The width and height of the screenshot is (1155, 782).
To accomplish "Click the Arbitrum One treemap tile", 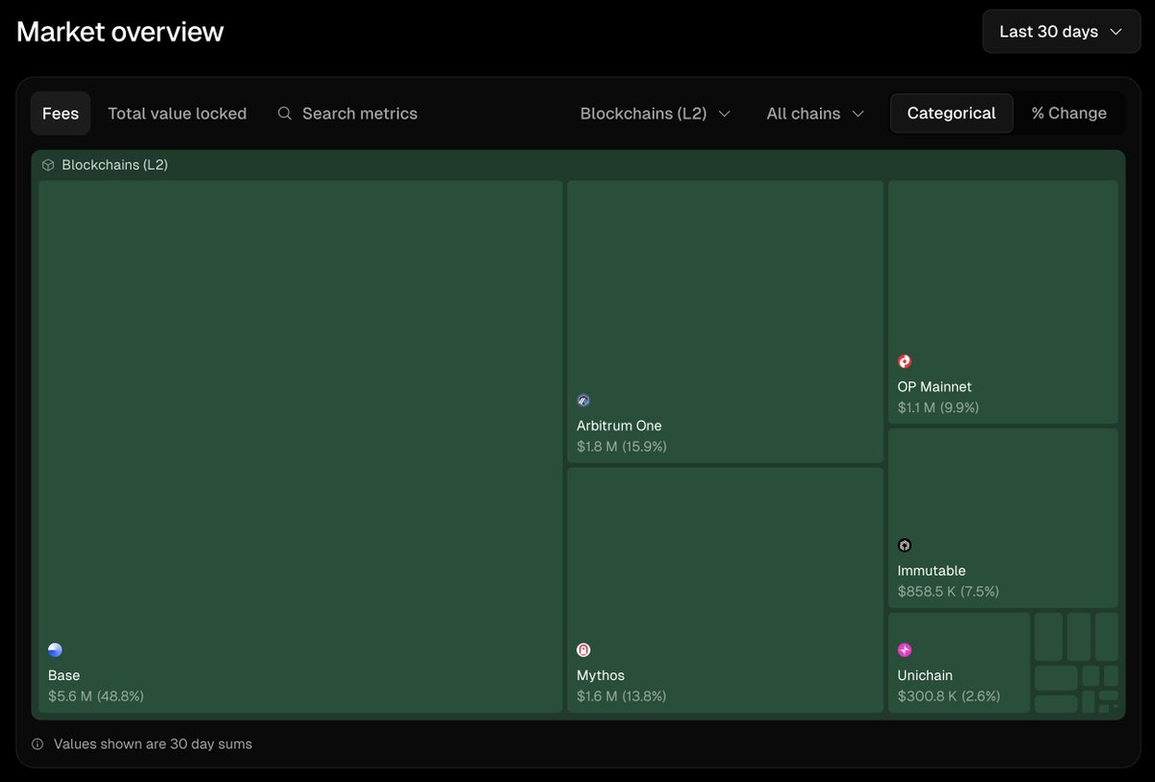I will [x=725, y=322].
